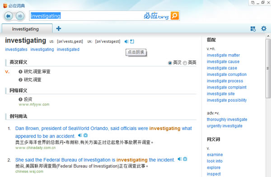Play audio for the Dan Brown example sentence

point(80,135)
